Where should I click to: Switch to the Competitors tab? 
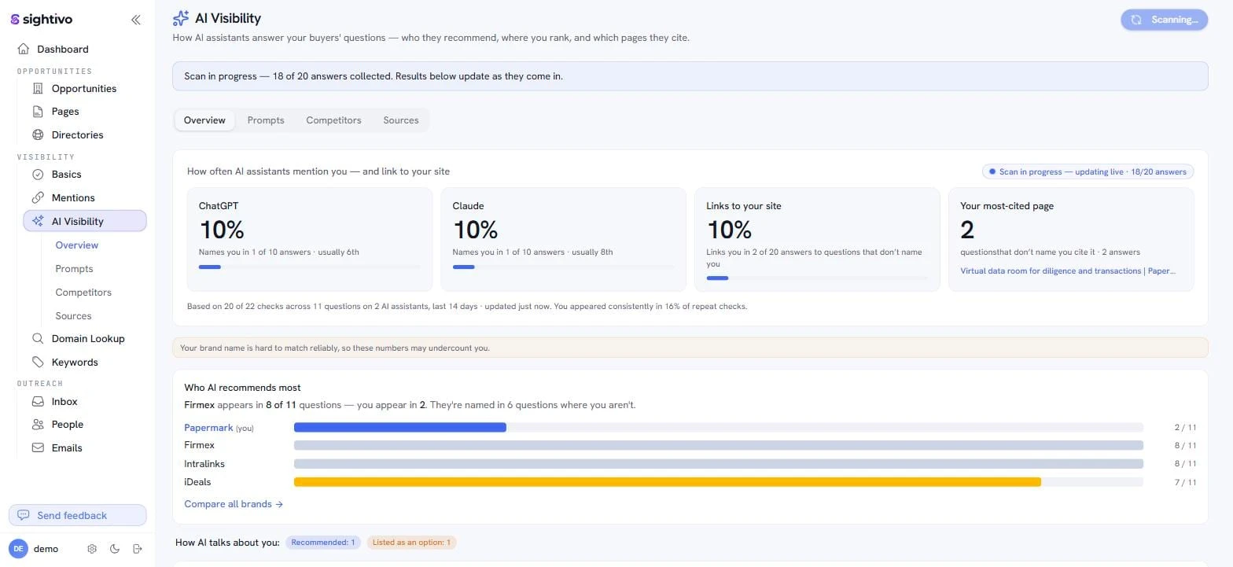(333, 120)
